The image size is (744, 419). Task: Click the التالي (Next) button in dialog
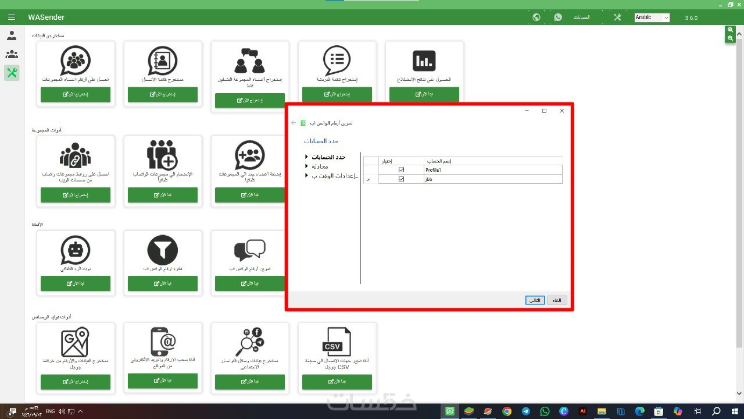535,300
